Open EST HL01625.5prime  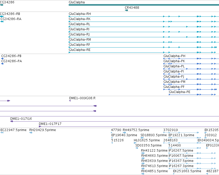pos(147,140)
